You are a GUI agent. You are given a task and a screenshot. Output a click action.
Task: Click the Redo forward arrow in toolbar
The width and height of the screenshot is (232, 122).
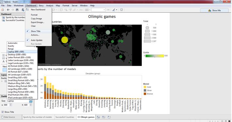12,10
